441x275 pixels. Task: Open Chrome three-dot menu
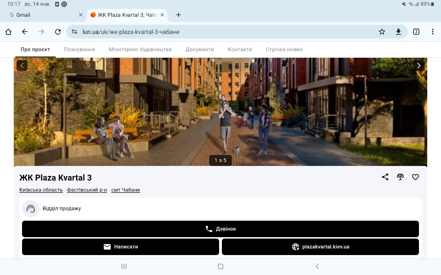point(432,32)
